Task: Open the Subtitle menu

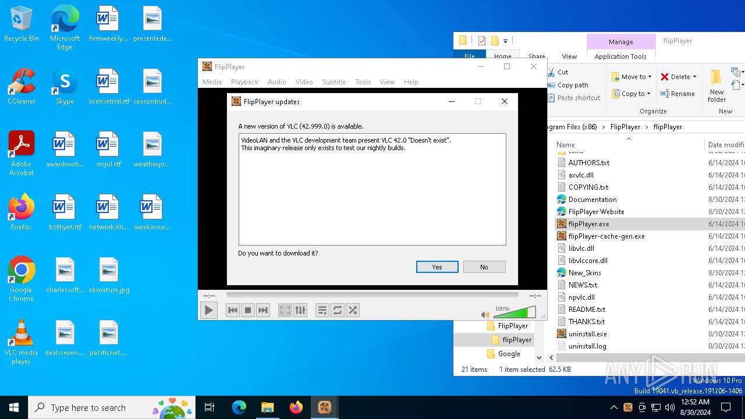Action: [334, 82]
